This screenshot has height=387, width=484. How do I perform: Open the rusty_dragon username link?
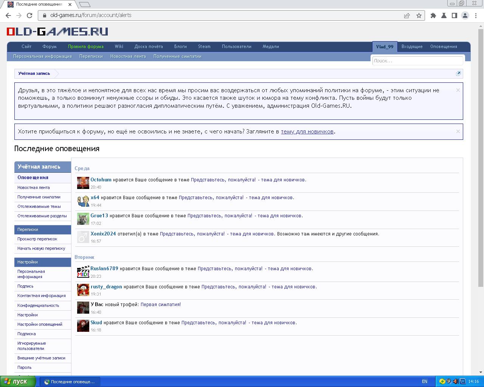tap(106, 286)
